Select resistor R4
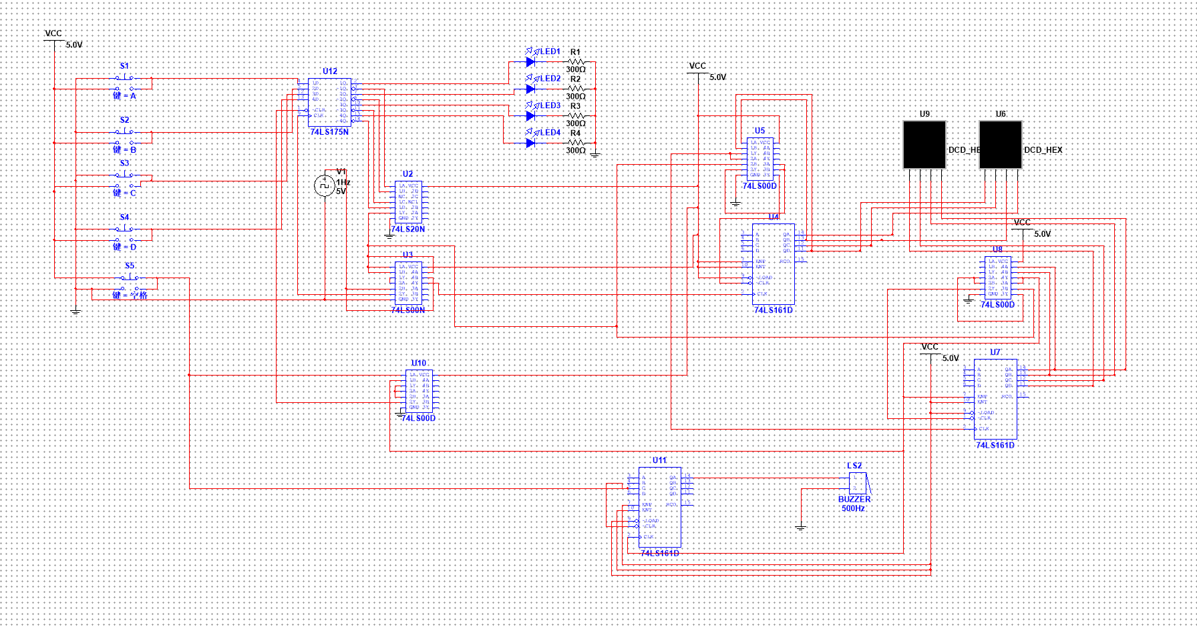The width and height of the screenshot is (1197, 627). click(x=576, y=142)
